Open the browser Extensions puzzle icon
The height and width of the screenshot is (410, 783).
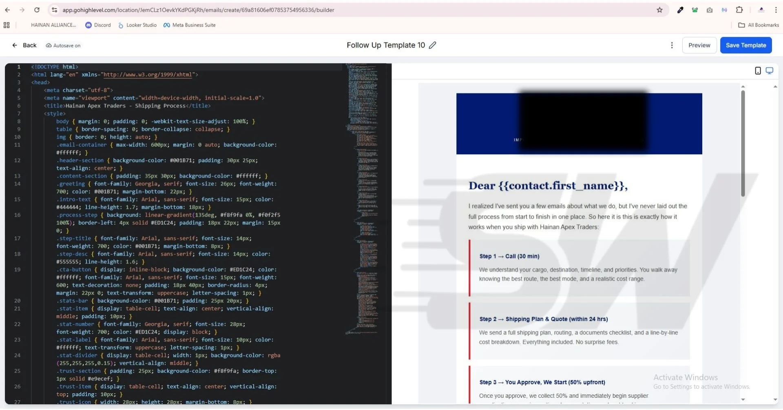739,10
